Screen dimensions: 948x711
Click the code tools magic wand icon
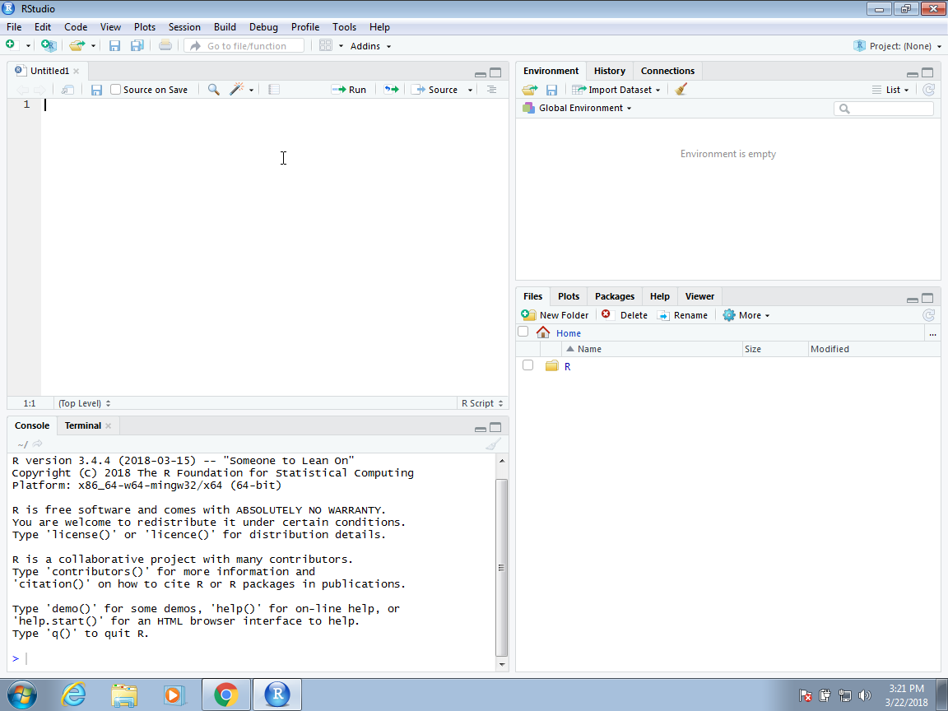(x=237, y=90)
